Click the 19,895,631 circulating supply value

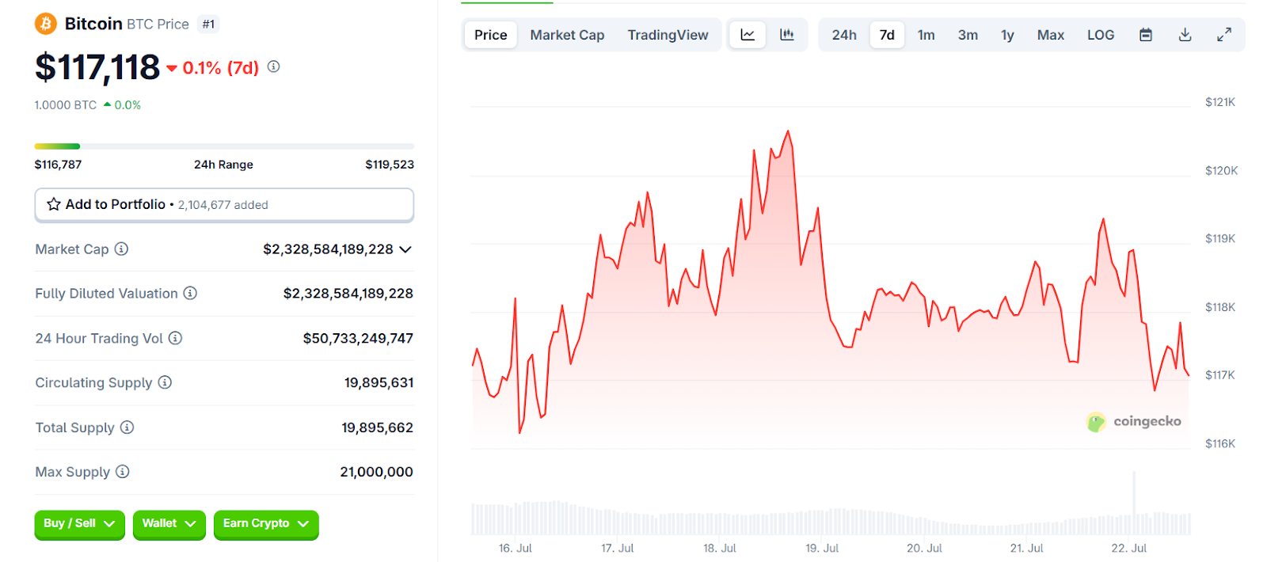point(379,382)
